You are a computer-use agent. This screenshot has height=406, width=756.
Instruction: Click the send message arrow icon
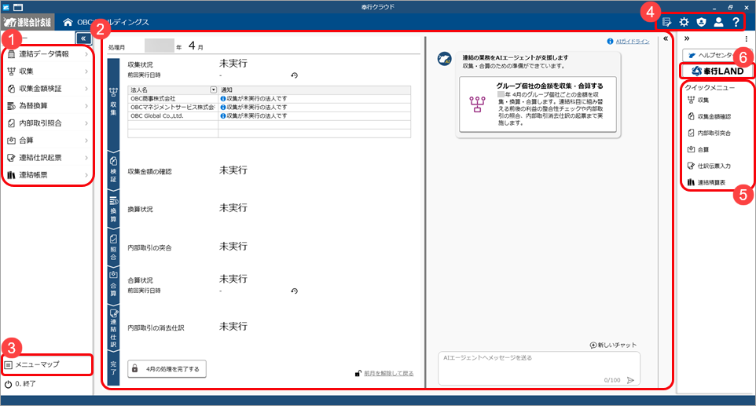click(630, 380)
